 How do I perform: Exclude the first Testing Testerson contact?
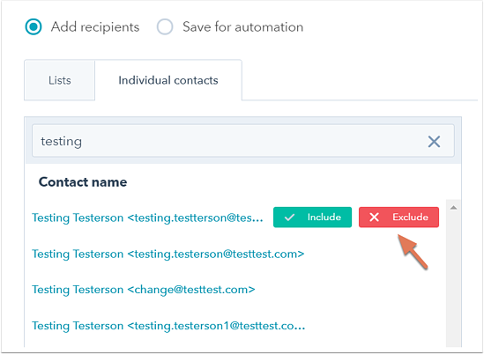click(x=398, y=218)
